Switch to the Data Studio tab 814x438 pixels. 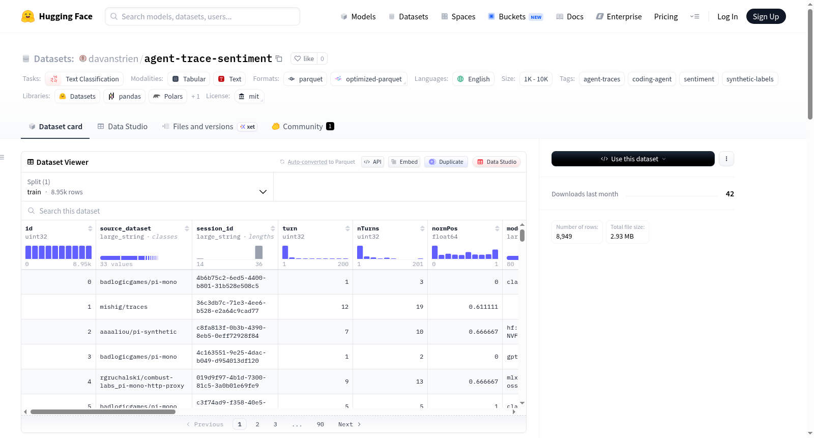(123, 127)
